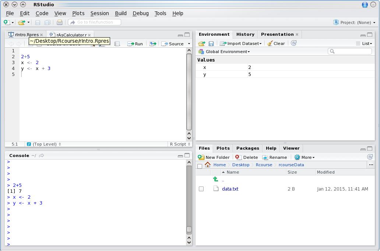The image size is (380, 251).
Task: Switch to the Presentation tab
Action: click(x=277, y=34)
